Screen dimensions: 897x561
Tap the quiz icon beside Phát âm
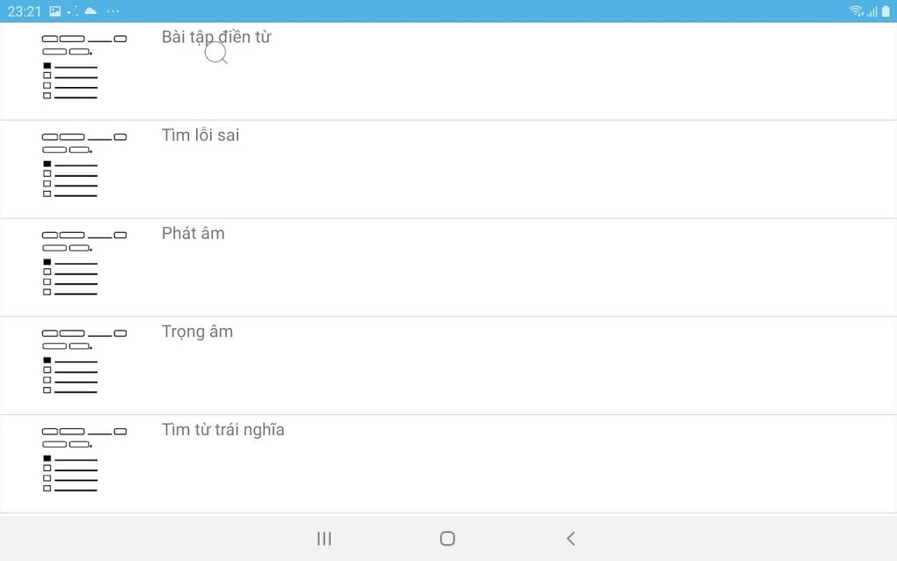coord(84,264)
